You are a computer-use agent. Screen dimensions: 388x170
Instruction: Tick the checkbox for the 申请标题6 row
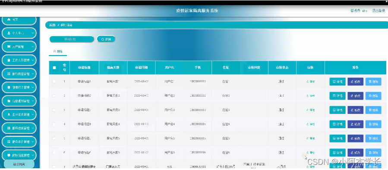[x=54, y=153]
